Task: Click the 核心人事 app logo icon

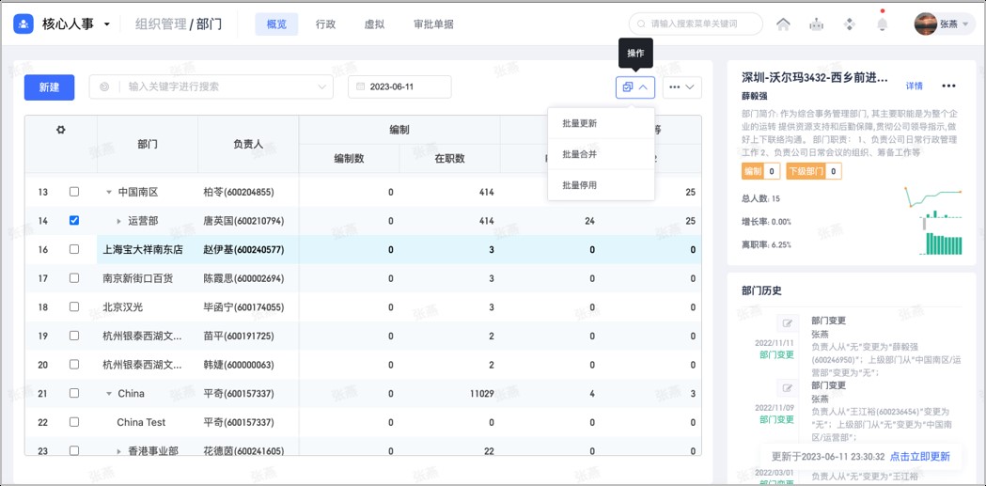Action: (x=23, y=24)
